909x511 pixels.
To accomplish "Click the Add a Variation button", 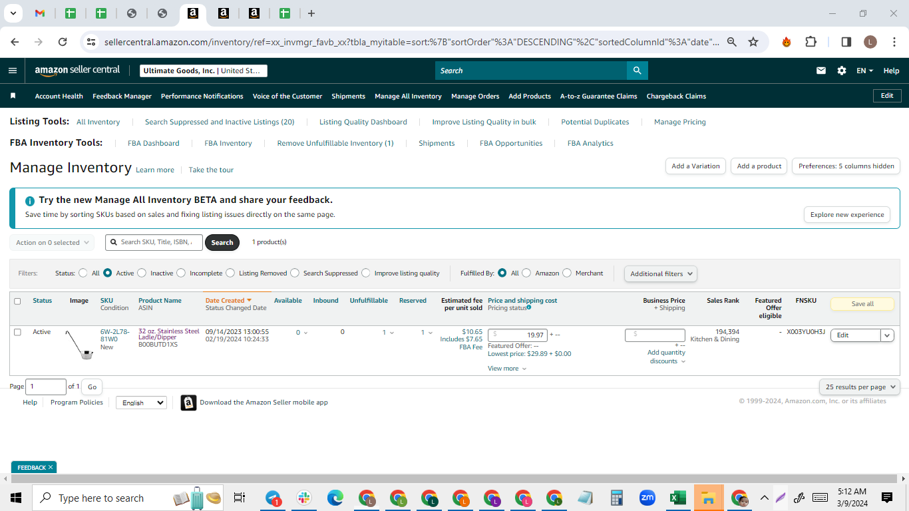I will [695, 166].
